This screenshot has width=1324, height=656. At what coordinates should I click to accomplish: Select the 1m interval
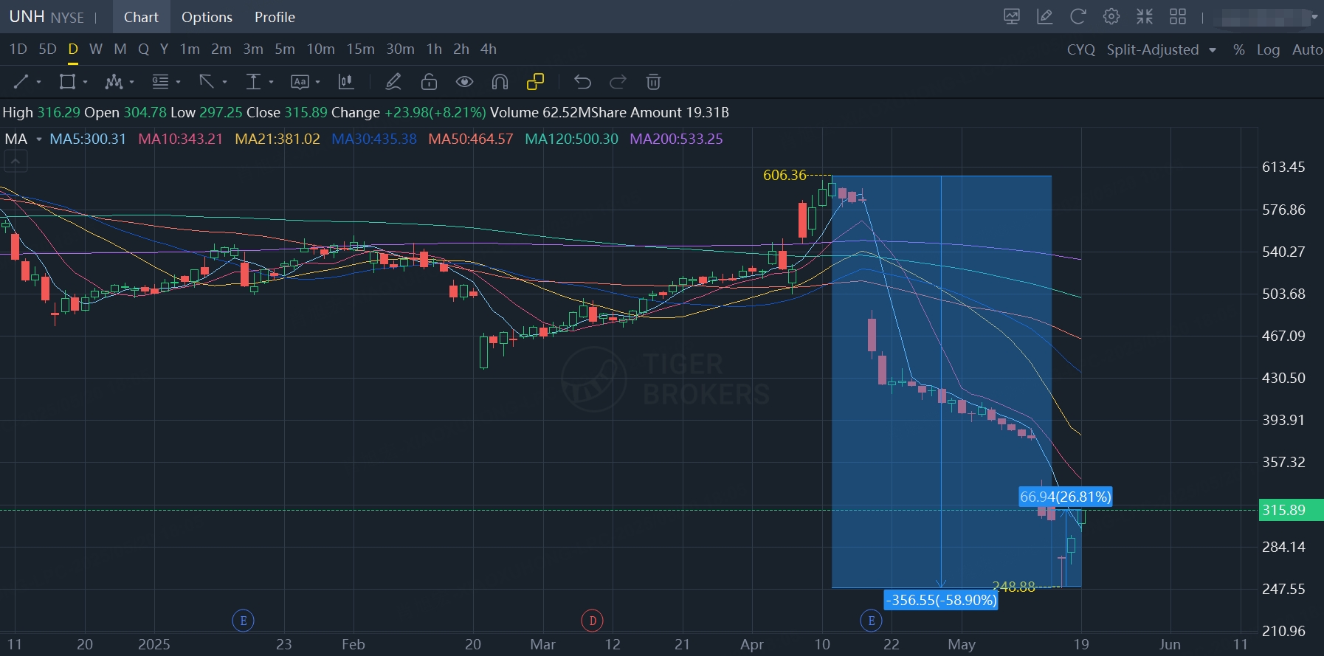tap(190, 49)
